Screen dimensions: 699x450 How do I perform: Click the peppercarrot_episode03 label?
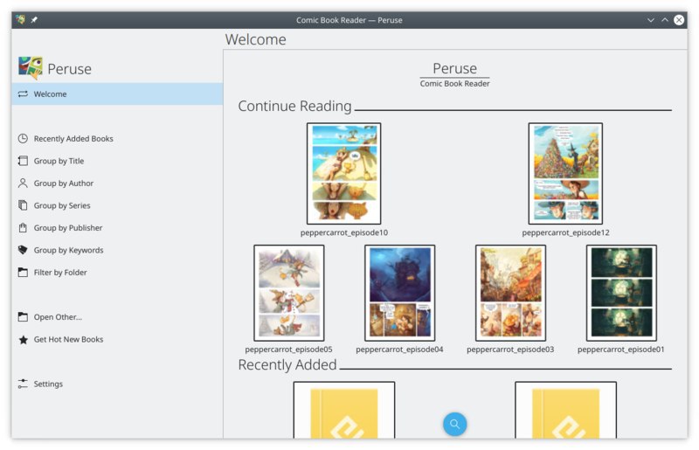[x=510, y=350]
